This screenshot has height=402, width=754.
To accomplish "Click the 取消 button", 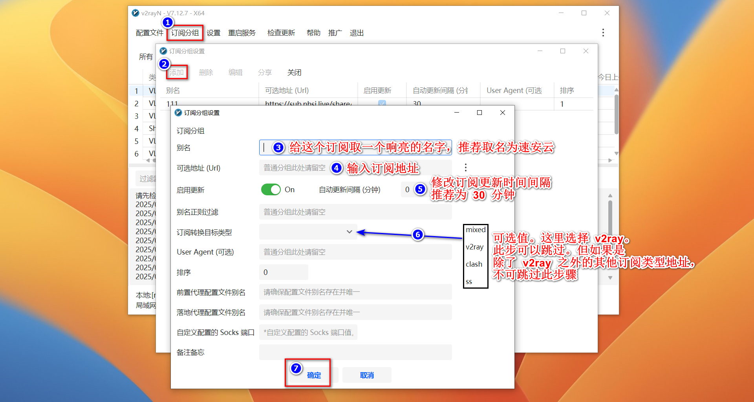I will (367, 375).
